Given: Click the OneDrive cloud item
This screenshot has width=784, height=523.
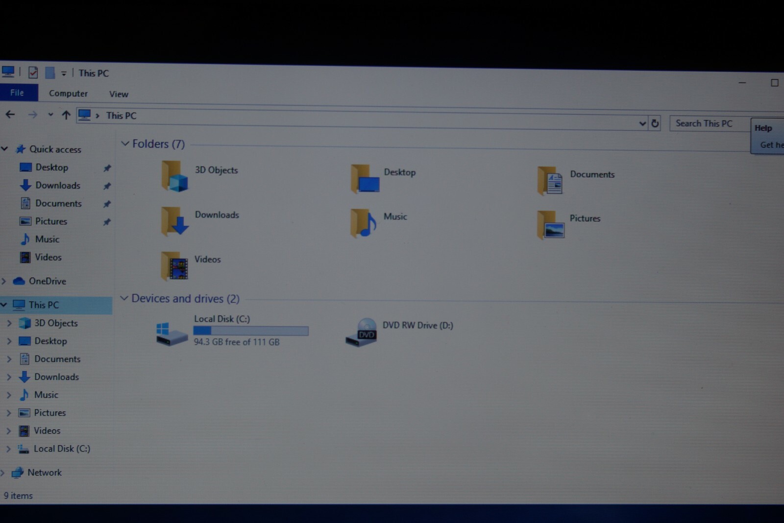Looking at the screenshot, I should pyautogui.click(x=39, y=281).
